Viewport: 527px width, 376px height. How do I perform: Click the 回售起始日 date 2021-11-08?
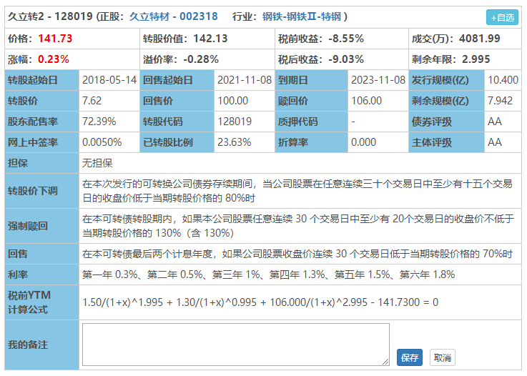(x=245, y=80)
